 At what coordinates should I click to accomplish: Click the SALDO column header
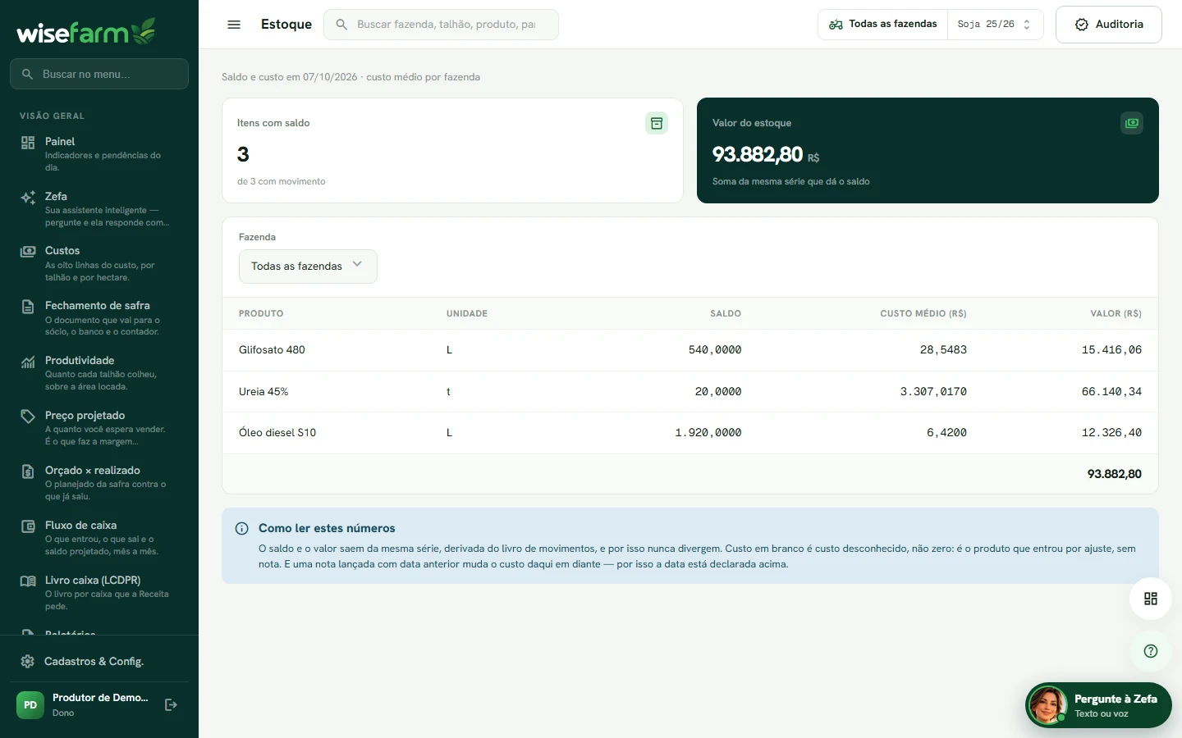726,314
